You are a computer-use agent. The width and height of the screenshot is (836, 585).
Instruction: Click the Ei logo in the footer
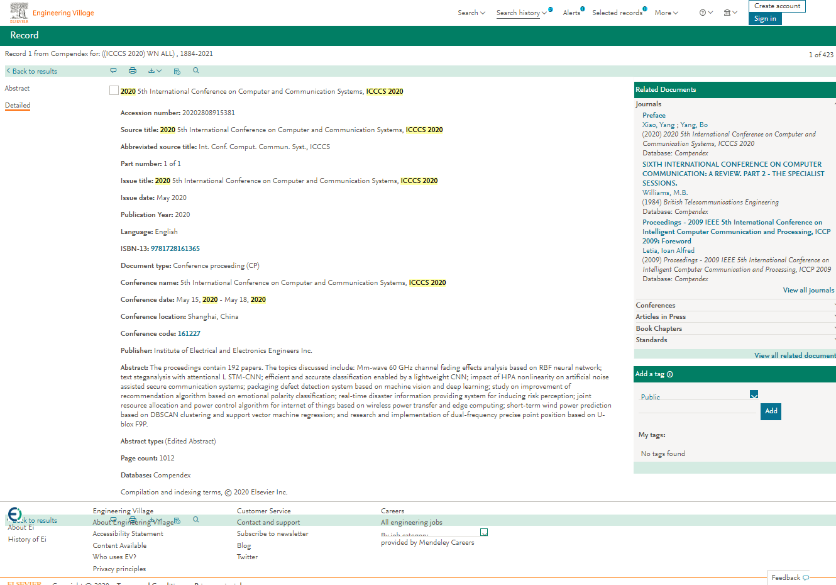point(14,514)
